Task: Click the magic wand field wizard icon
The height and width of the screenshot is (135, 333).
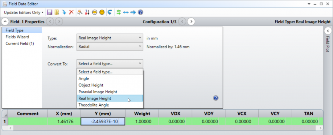Action: pos(80,13)
